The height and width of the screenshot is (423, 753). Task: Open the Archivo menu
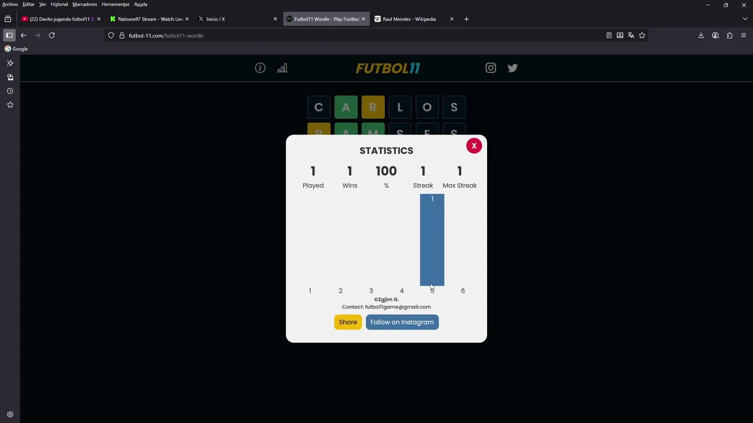pyautogui.click(x=10, y=4)
